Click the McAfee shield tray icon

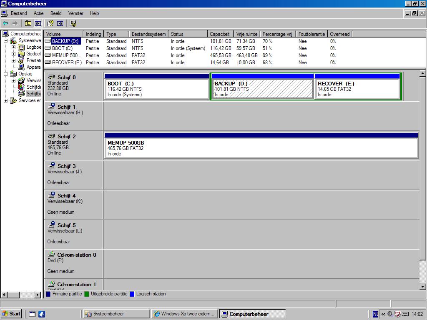(x=397, y=314)
